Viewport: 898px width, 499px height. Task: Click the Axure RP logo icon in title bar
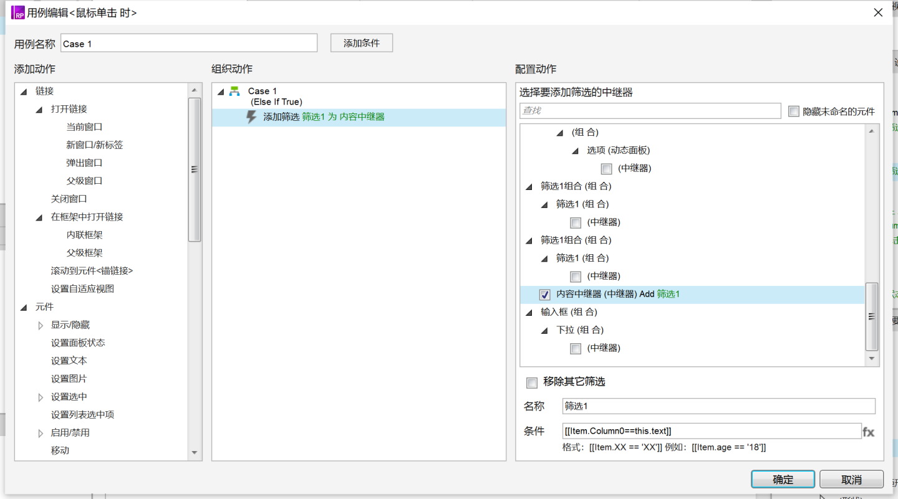coord(18,12)
